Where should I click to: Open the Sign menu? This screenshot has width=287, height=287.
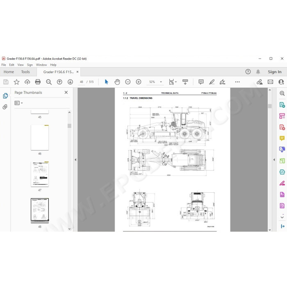point(30,65)
